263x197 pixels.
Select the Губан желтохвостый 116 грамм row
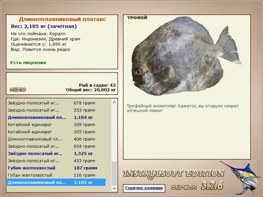tap(56, 175)
